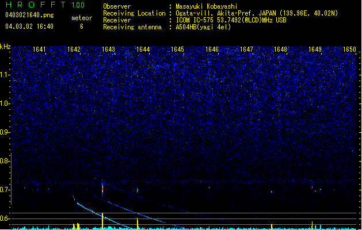
Task: Click the 1649 time axis marker
Action: pyautogui.click(x=315, y=49)
